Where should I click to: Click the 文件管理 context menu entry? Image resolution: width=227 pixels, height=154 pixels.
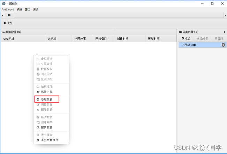point(51,64)
